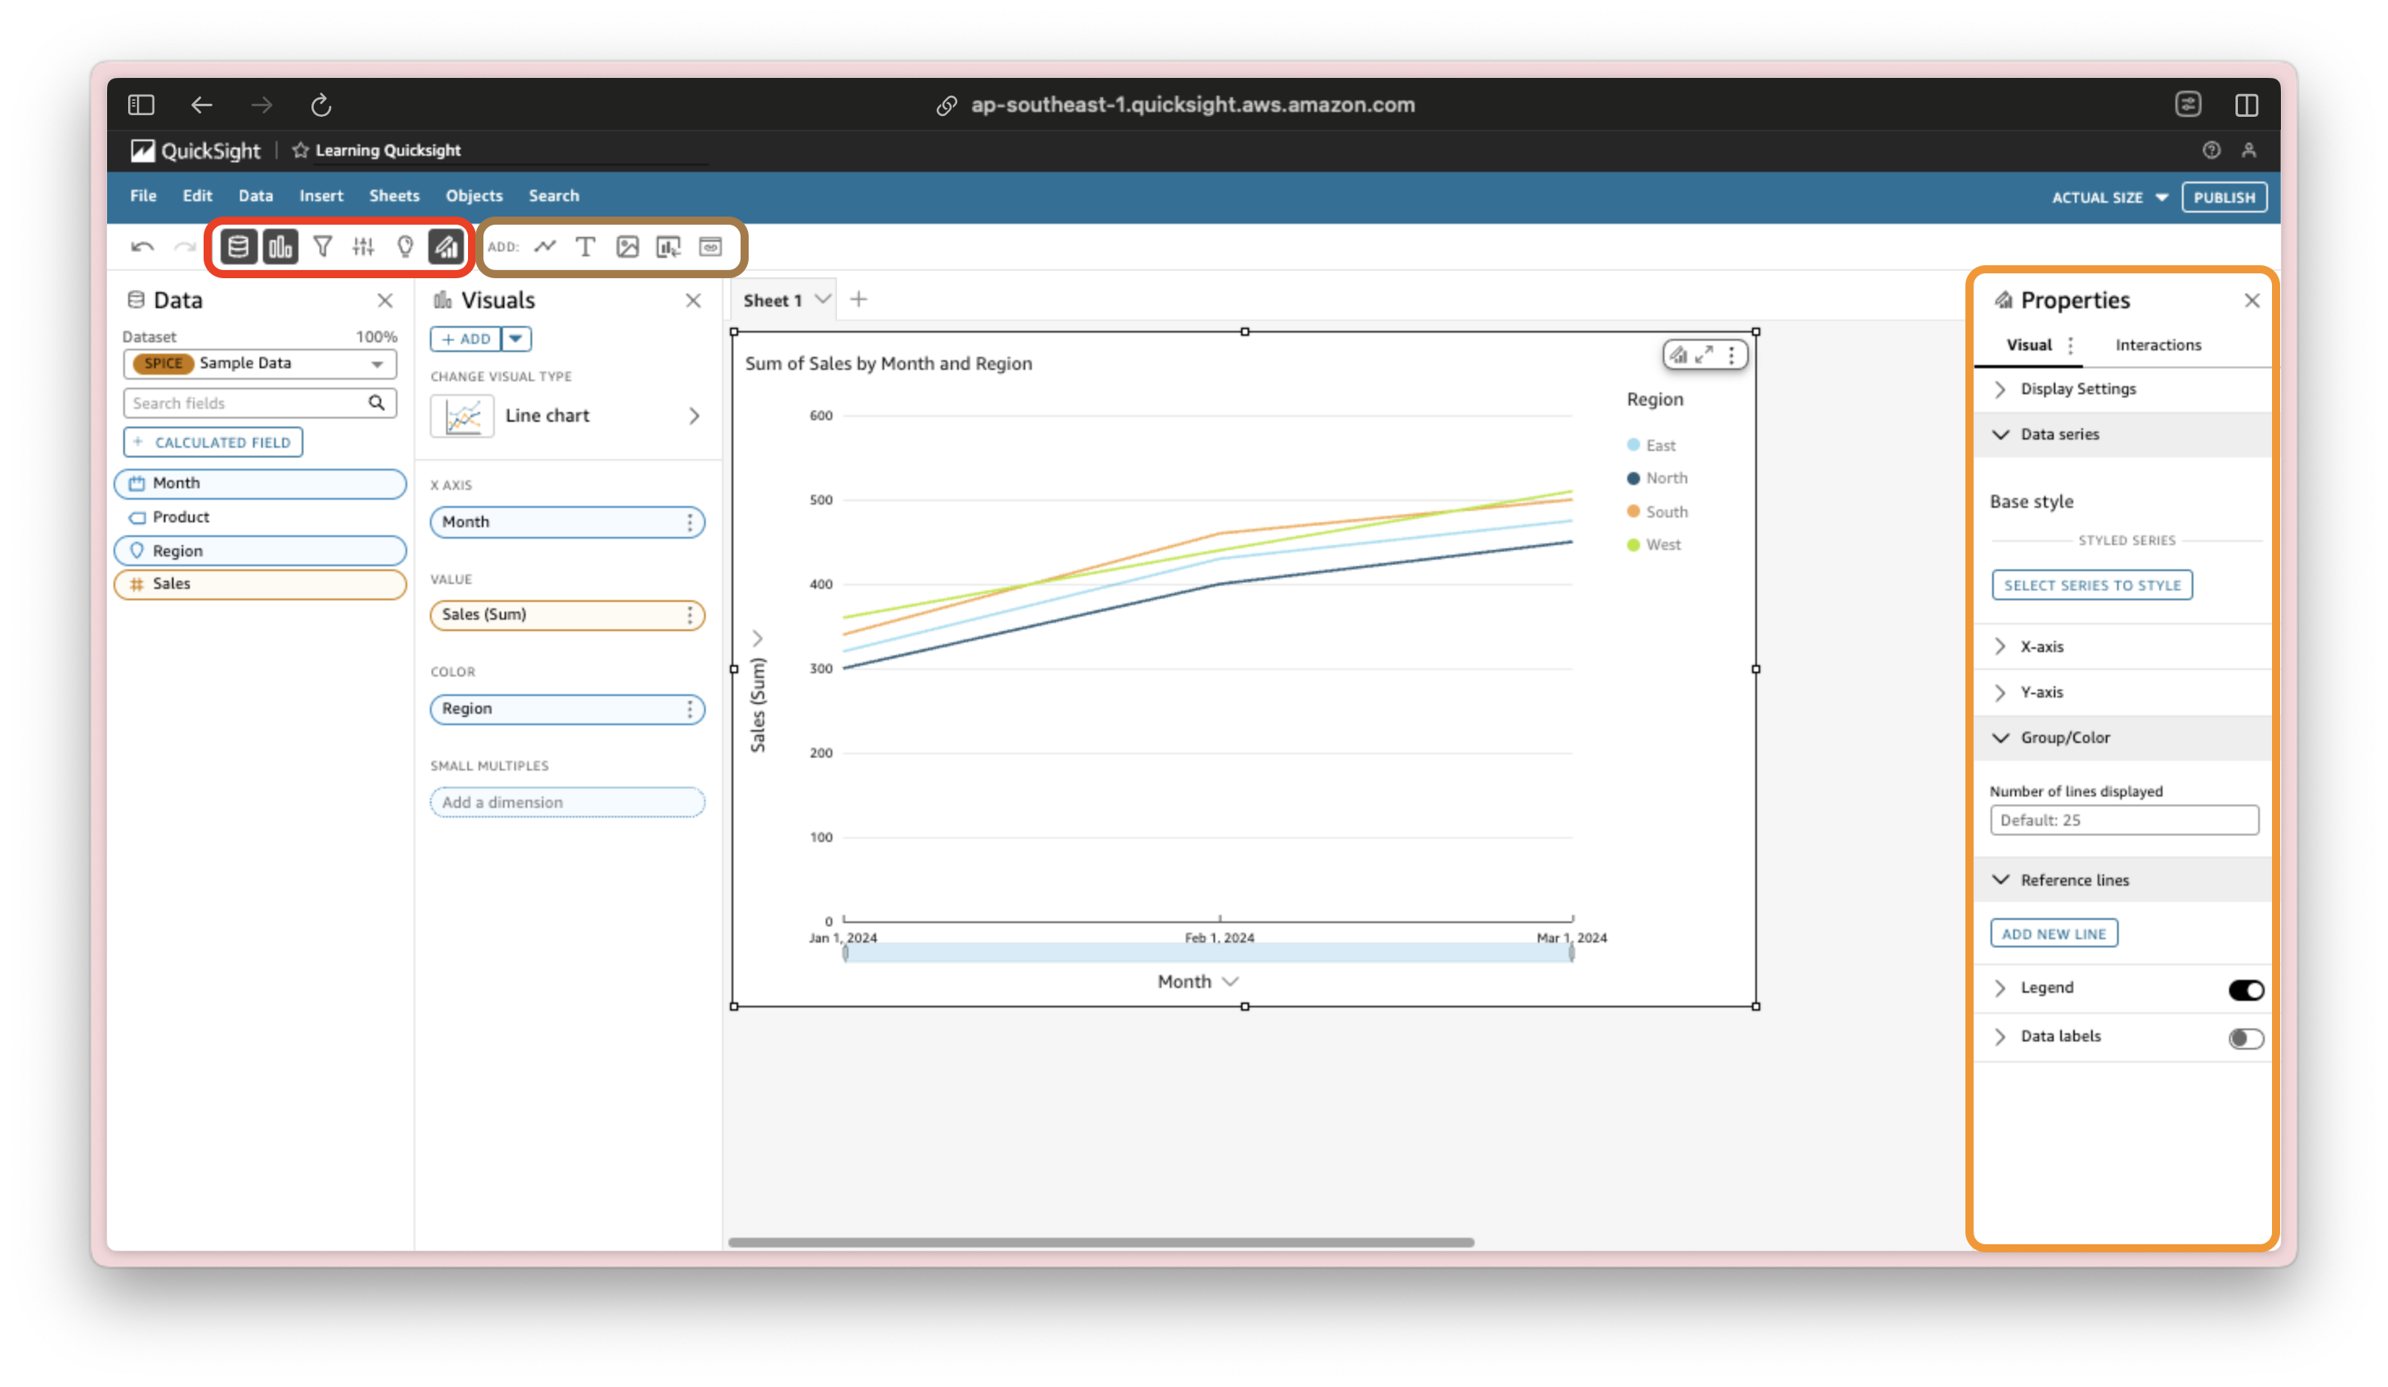Collapse the Reference lines section
The width and height of the screenshot is (2388, 1387).
point(2073,880)
